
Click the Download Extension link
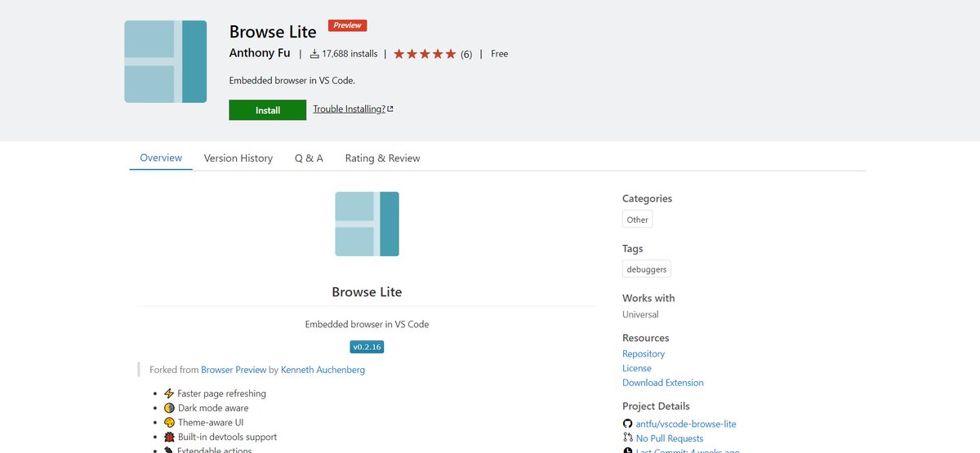click(663, 383)
